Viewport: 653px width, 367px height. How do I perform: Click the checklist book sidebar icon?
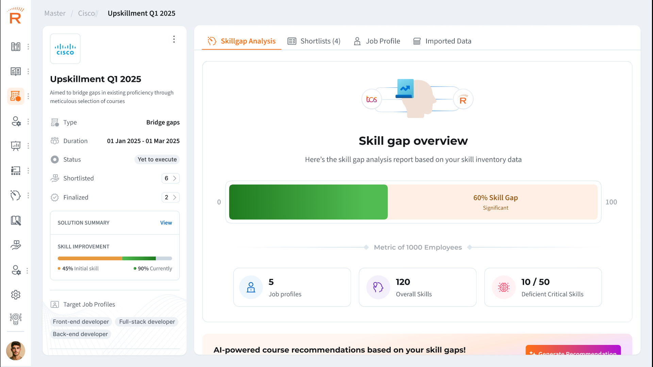(x=16, y=71)
